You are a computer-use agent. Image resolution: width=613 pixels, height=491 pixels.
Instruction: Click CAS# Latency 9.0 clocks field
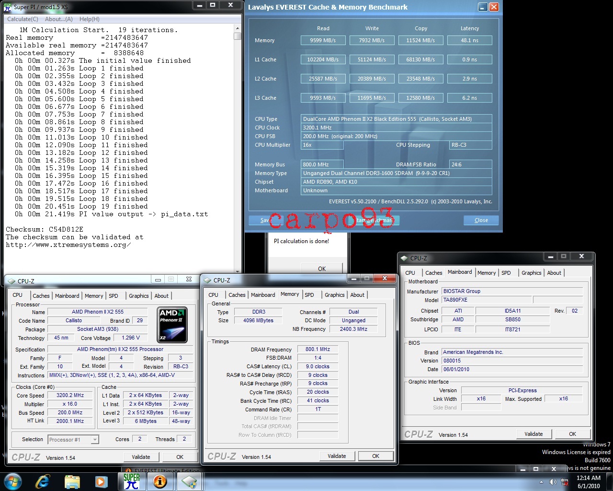click(x=318, y=366)
